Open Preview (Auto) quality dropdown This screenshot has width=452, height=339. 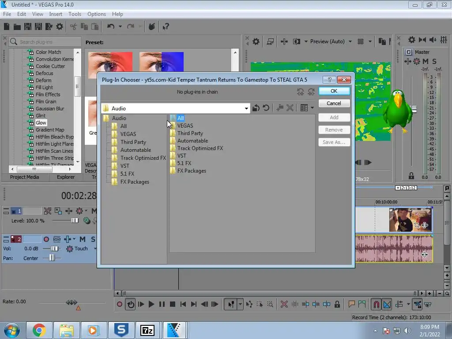coord(350,41)
